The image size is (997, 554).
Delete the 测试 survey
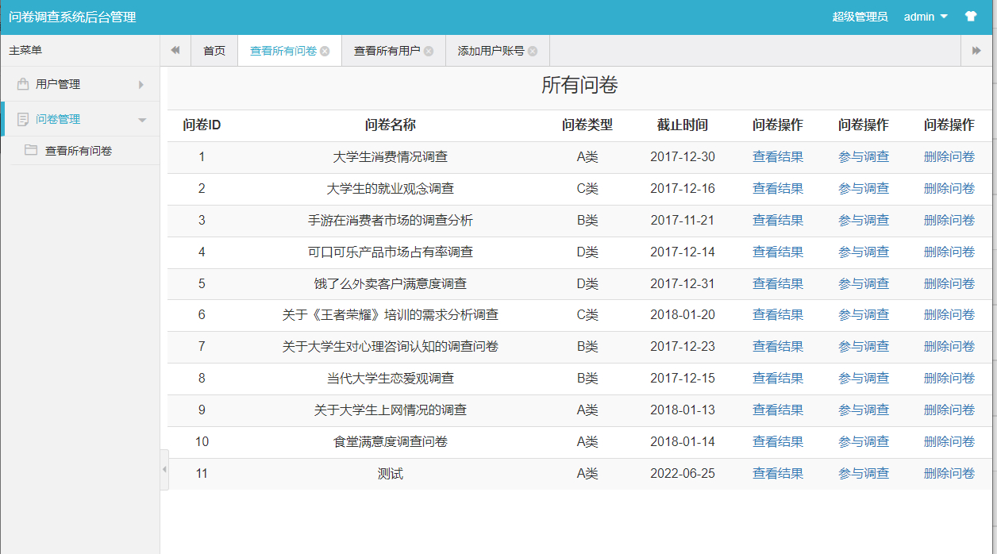click(949, 474)
